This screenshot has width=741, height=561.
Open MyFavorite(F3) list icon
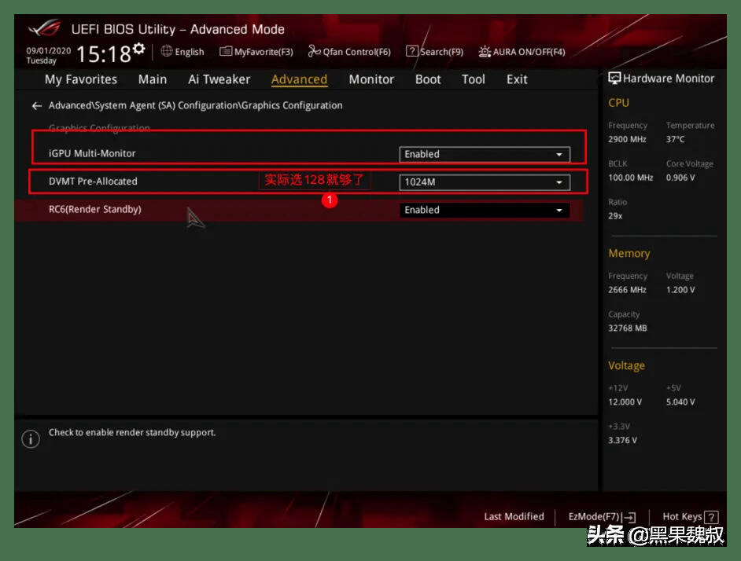pos(226,51)
